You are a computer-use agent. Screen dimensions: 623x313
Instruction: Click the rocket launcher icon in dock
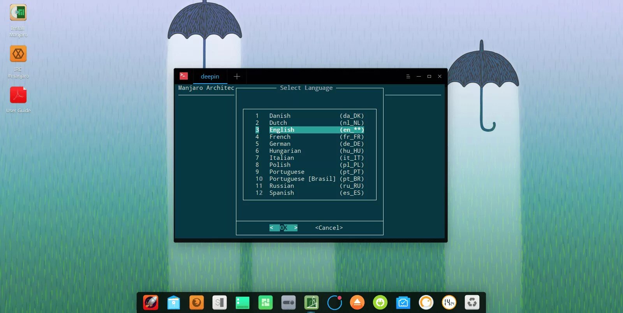151,303
